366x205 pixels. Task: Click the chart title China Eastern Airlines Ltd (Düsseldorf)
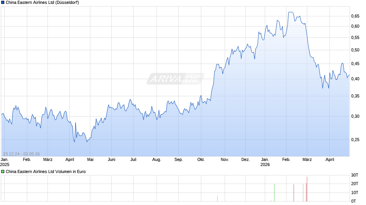(x=42, y=3)
